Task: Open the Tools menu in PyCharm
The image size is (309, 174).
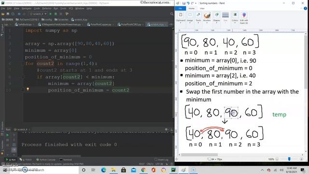Action: [x=63, y=9]
